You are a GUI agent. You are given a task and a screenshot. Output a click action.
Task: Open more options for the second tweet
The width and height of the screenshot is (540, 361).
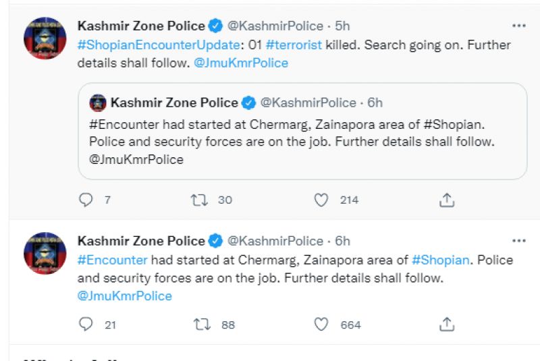click(x=518, y=241)
